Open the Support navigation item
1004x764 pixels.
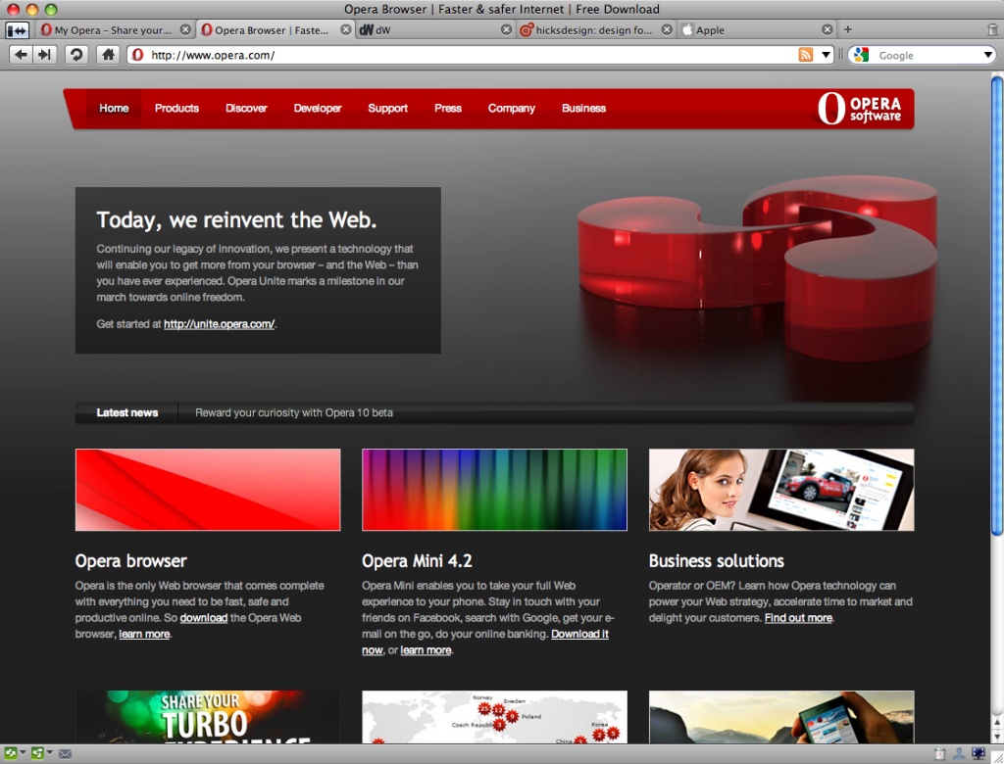pos(388,108)
